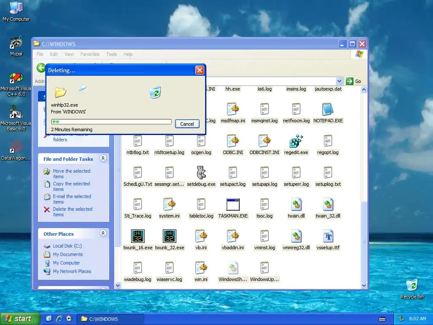Open the Tools menu
The image size is (433, 325).
coord(112,54)
